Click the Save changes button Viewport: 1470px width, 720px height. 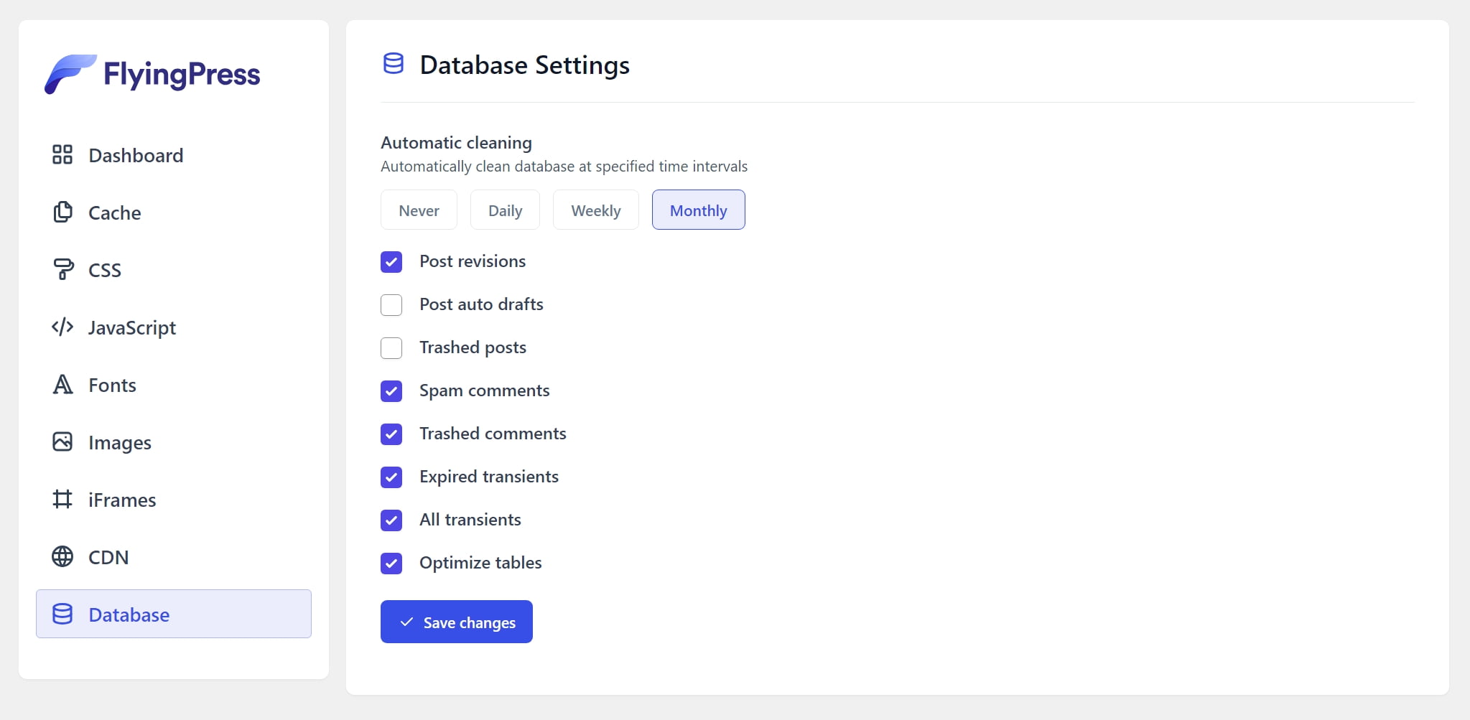[x=457, y=622]
